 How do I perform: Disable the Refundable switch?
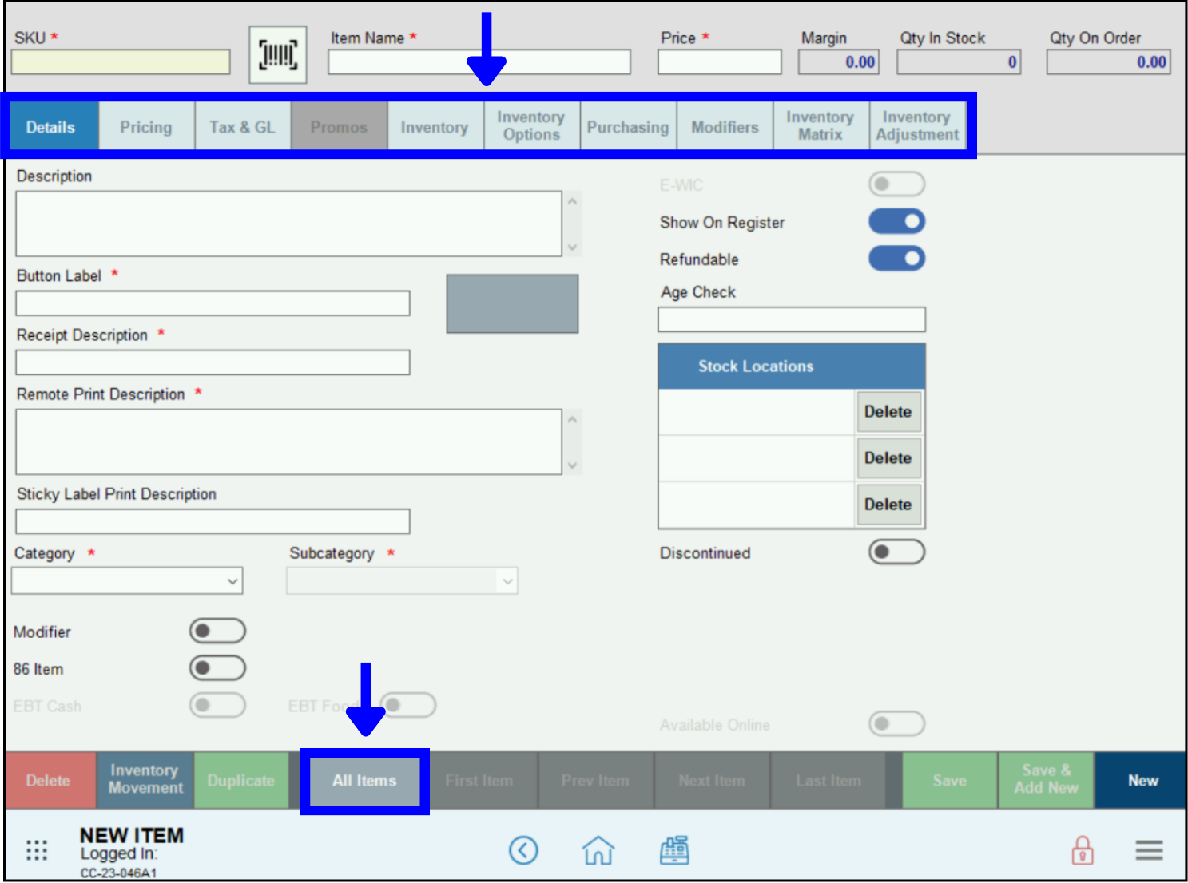pos(896,259)
